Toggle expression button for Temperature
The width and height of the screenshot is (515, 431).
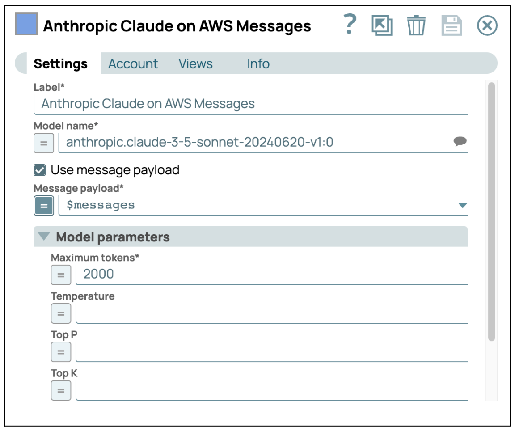pos(61,313)
